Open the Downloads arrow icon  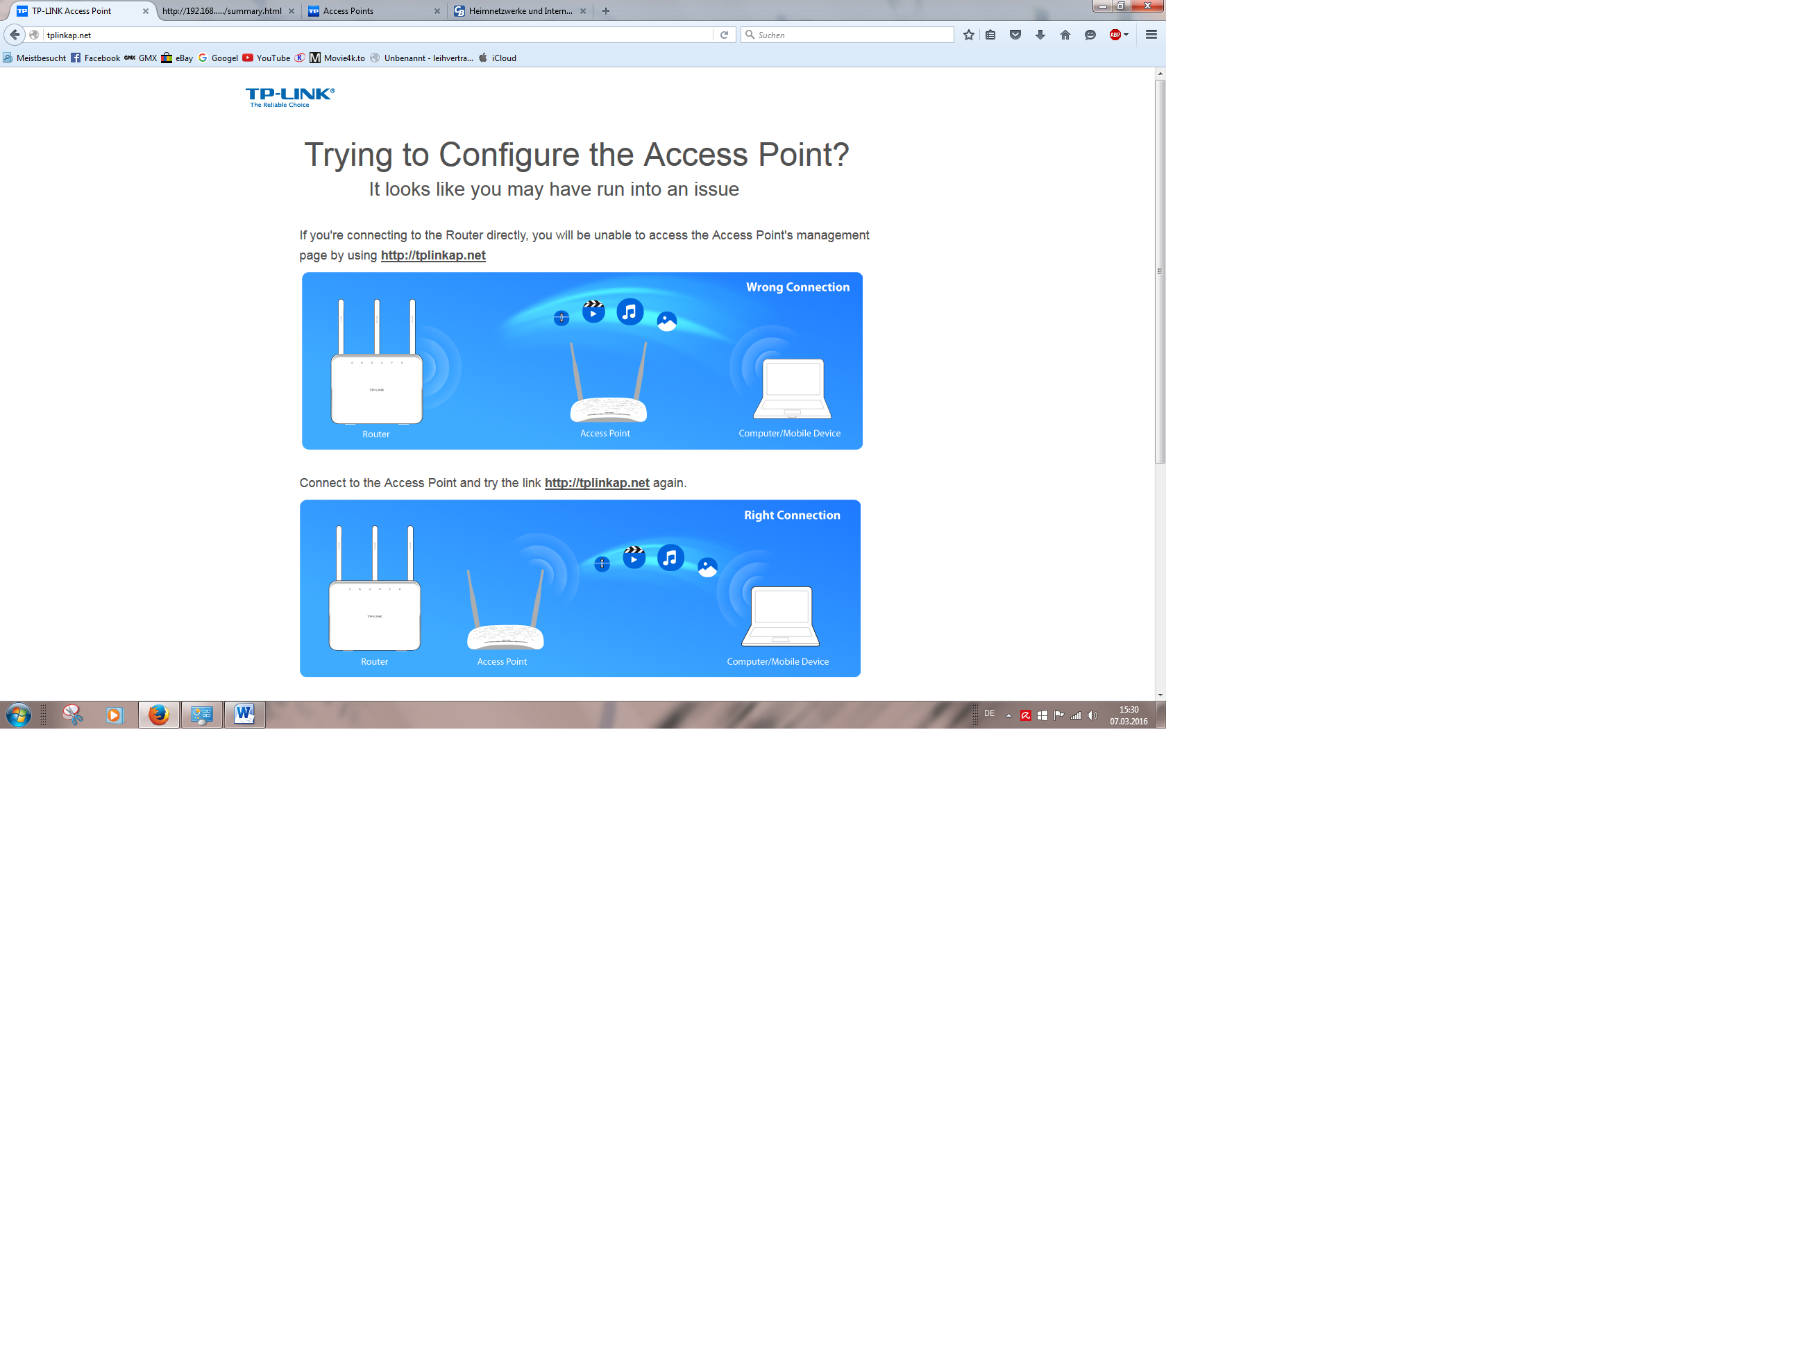point(1040,35)
